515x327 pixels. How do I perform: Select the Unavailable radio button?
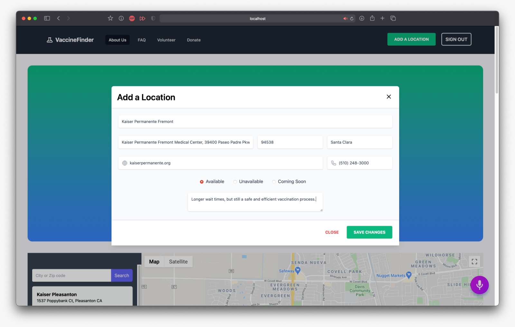[235, 182]
